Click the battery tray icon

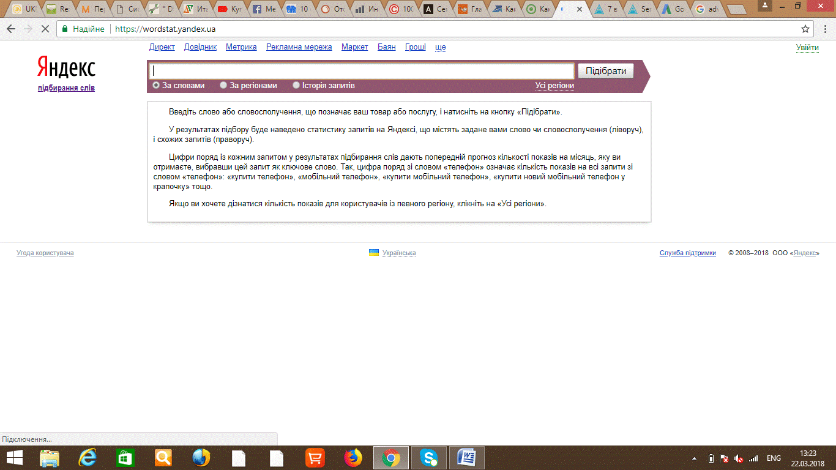tap(711, 458)
